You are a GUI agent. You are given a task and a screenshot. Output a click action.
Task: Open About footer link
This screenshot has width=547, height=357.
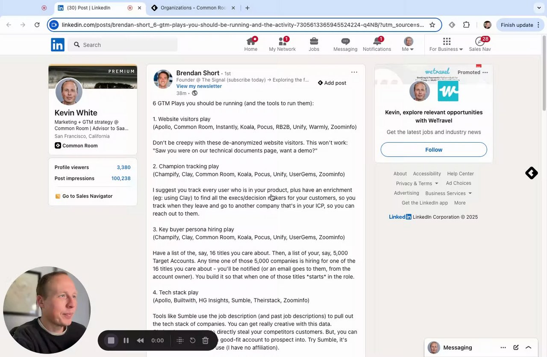pyautogui.click(x=400, y=174)
